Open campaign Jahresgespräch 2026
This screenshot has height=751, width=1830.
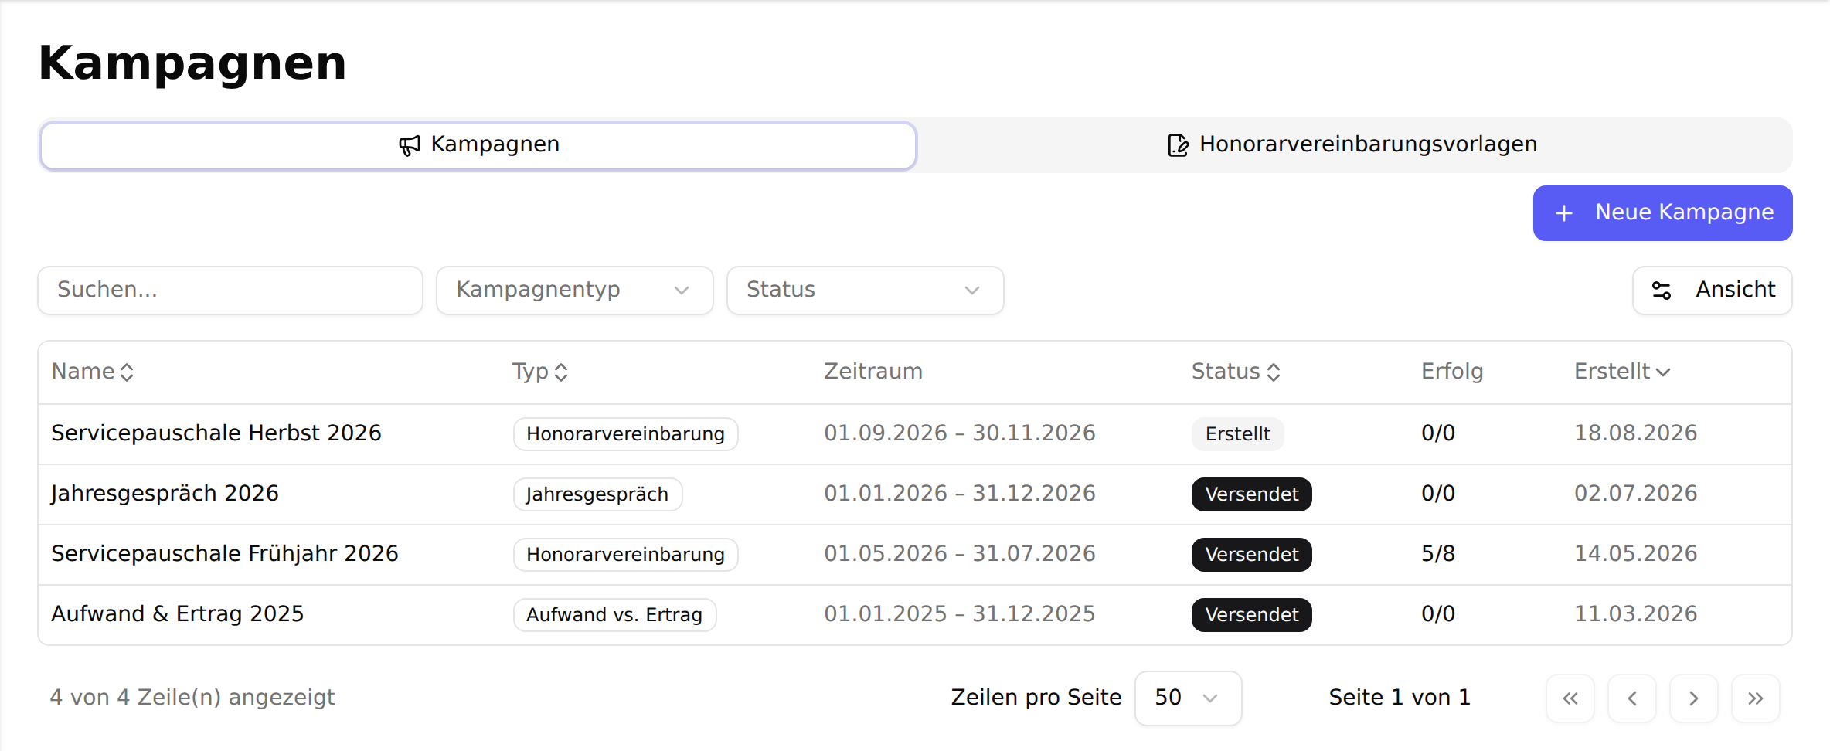tap(165, 494)
